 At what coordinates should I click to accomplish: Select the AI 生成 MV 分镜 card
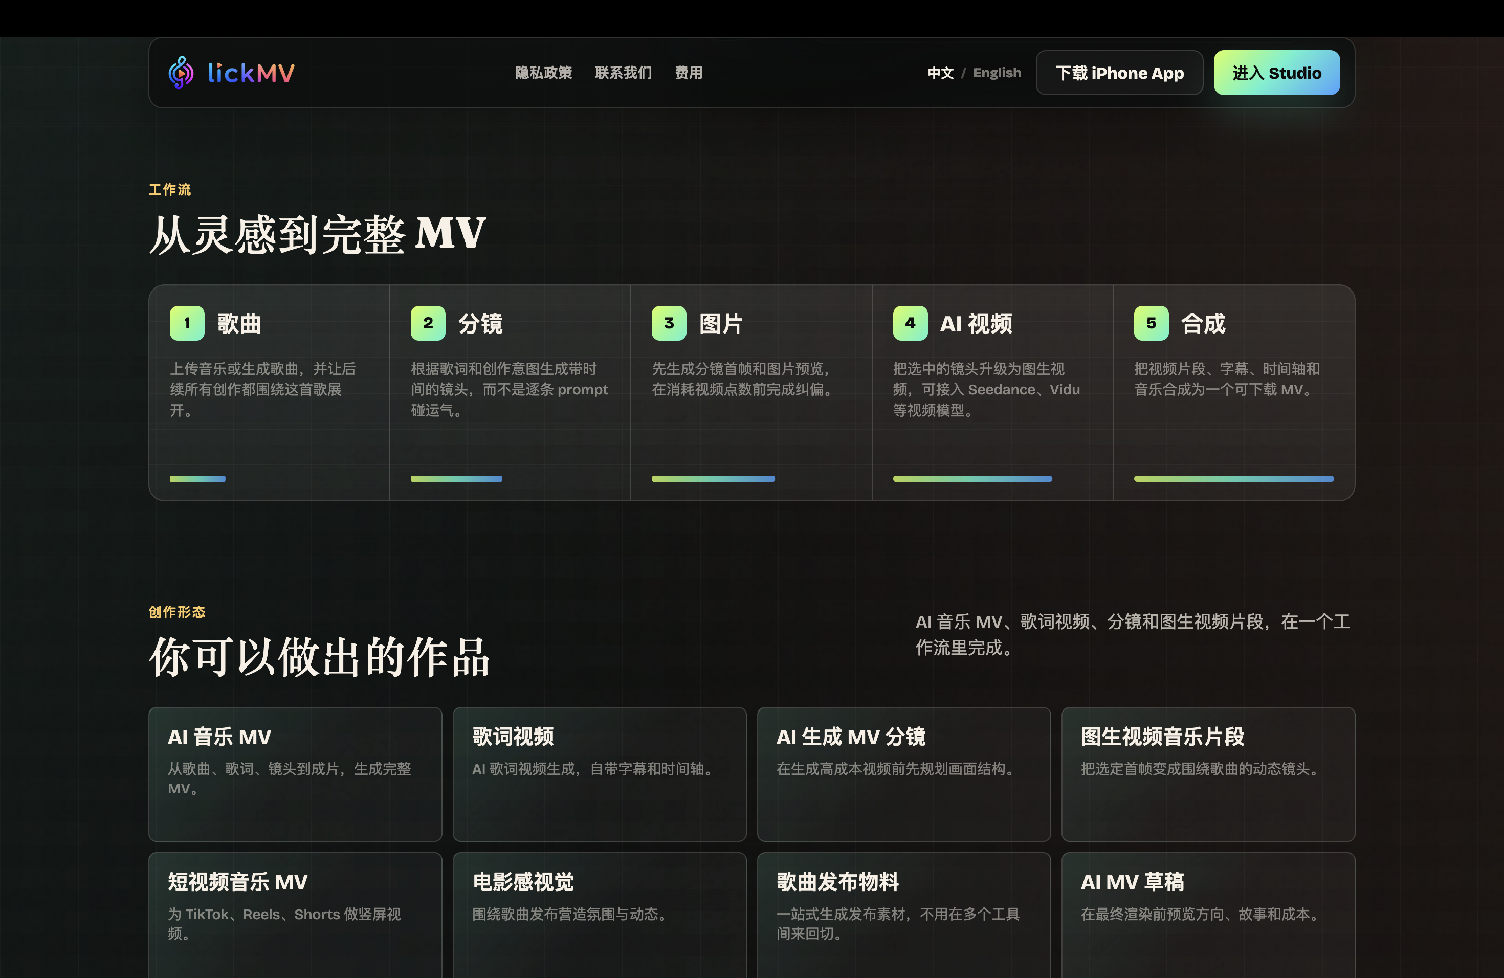903,774
